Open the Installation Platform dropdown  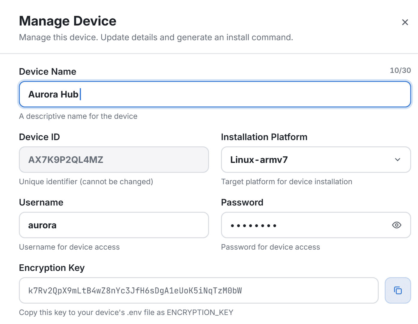point(316,160)
